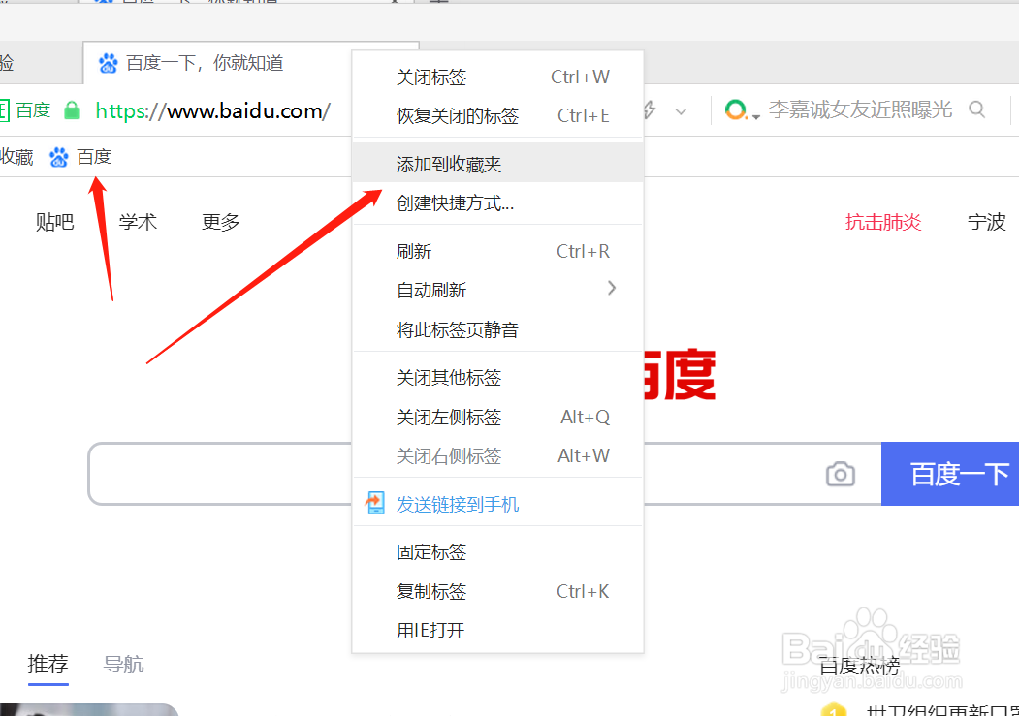Select 关闭其他标签 menu entry
This screenshot has width=1019, height=716.
tap(497, 378)
